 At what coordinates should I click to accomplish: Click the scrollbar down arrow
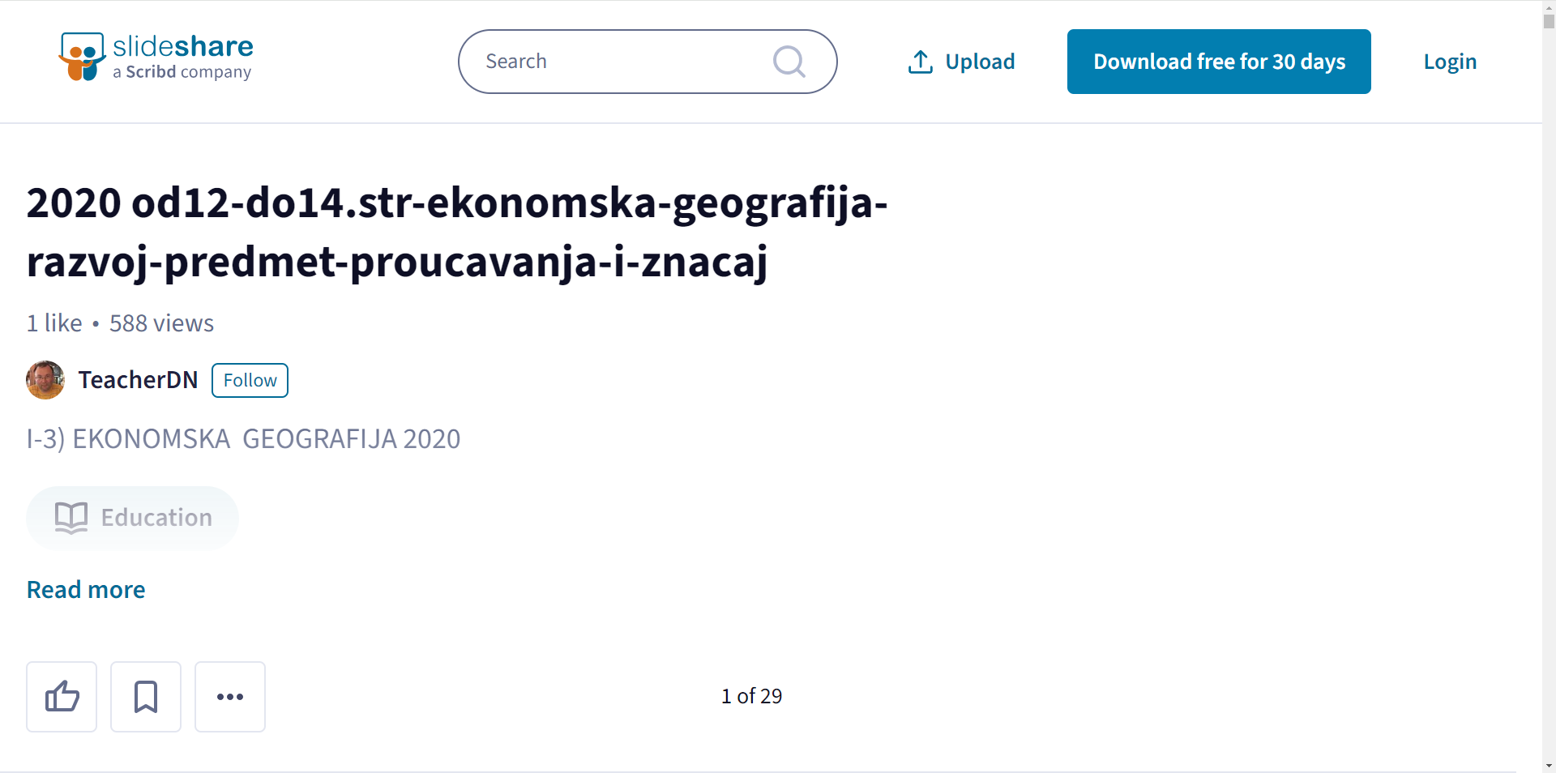coord(1549,766)
